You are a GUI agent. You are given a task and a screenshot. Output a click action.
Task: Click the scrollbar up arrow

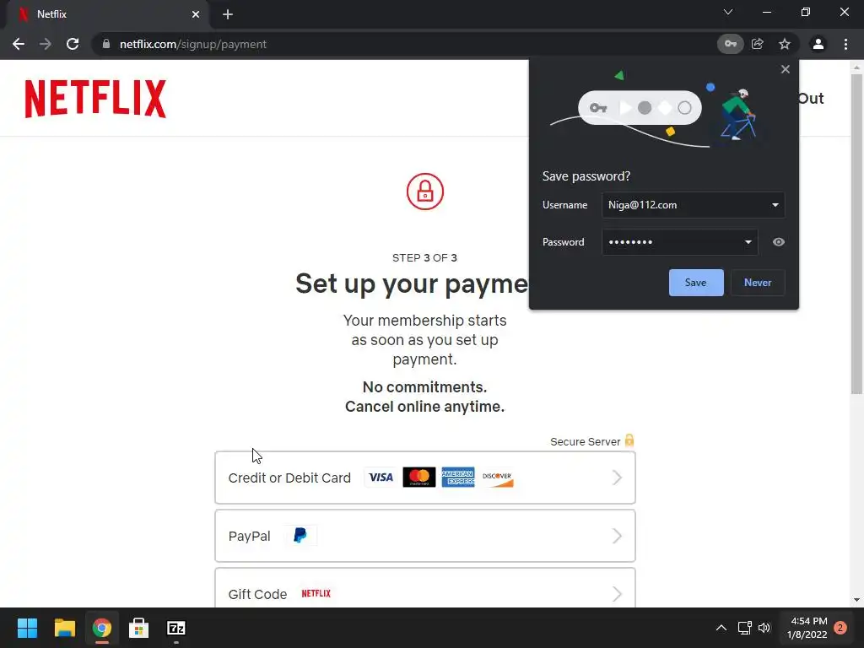(x=856, y=67)
